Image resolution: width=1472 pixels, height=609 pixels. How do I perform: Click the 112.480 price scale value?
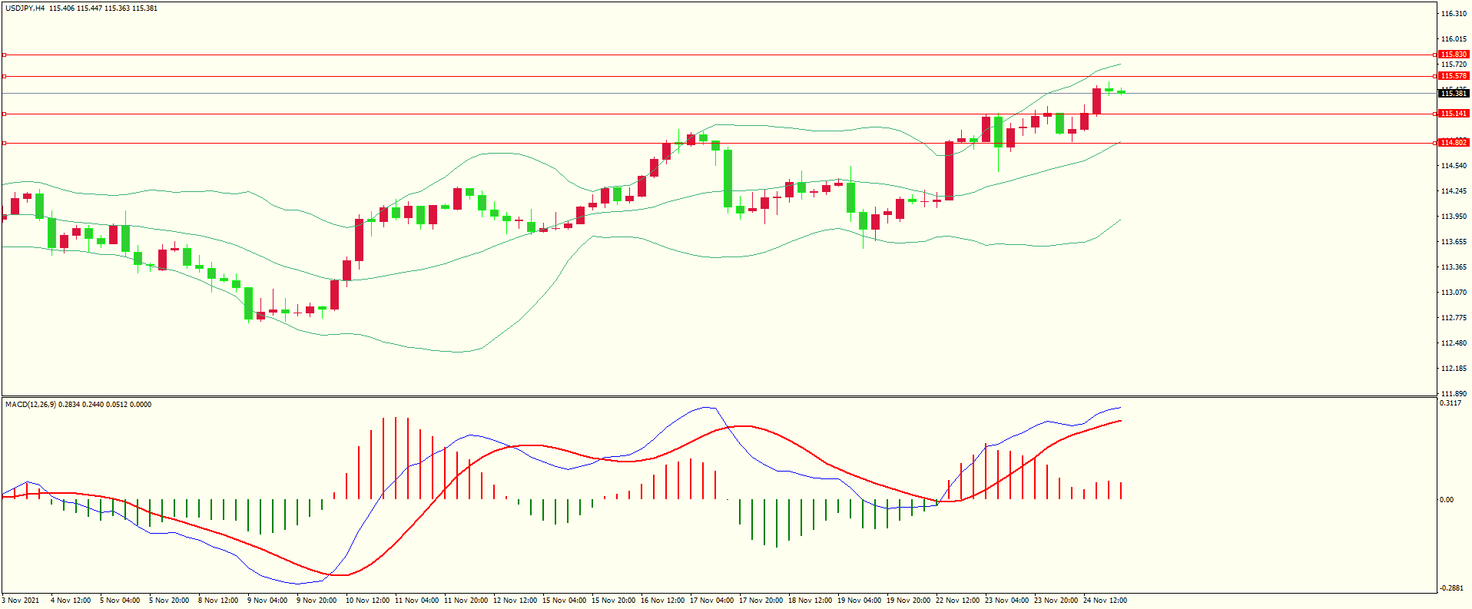(x=1454, y=343)
